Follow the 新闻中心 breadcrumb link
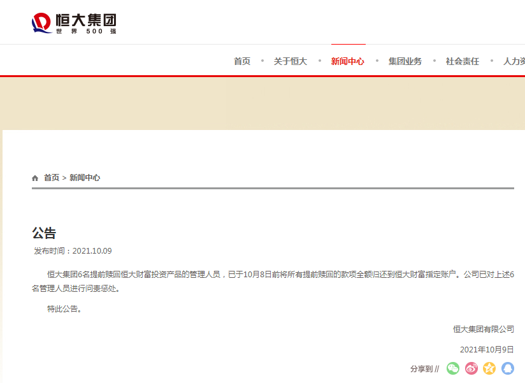Viewport: 525px width, 383px height. (x=85, y=178)
